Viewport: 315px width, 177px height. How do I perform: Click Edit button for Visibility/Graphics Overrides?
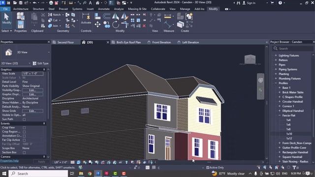pyautogui.click(x=32, y=90)
